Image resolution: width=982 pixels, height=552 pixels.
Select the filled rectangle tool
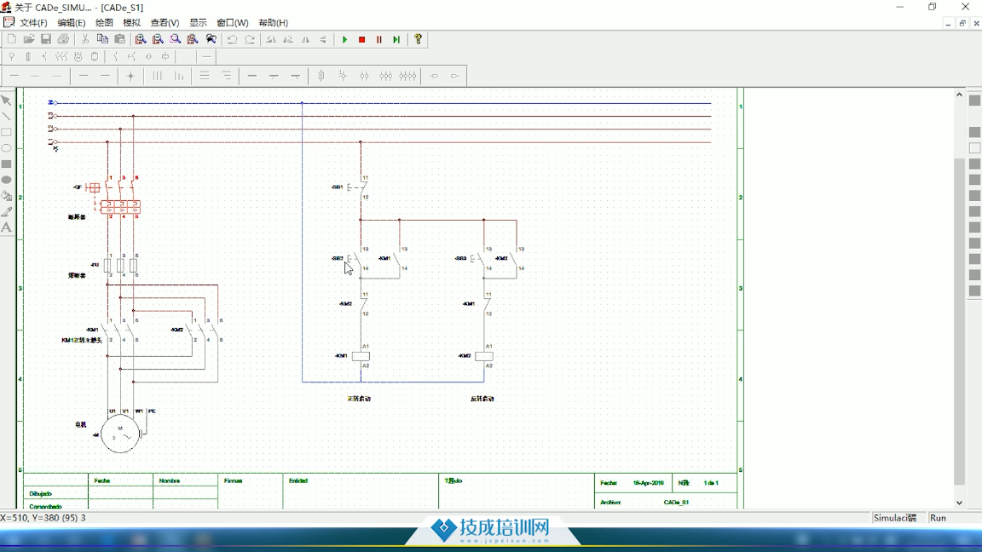pyautogui.click(x=6, y=164)
